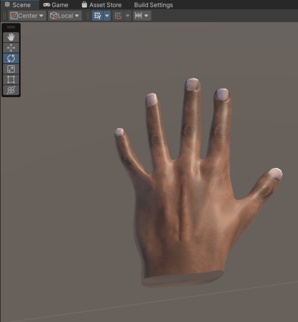Switch to the Game tab
This screenshot has height=322, width=298.
click(x=56, y=4)
